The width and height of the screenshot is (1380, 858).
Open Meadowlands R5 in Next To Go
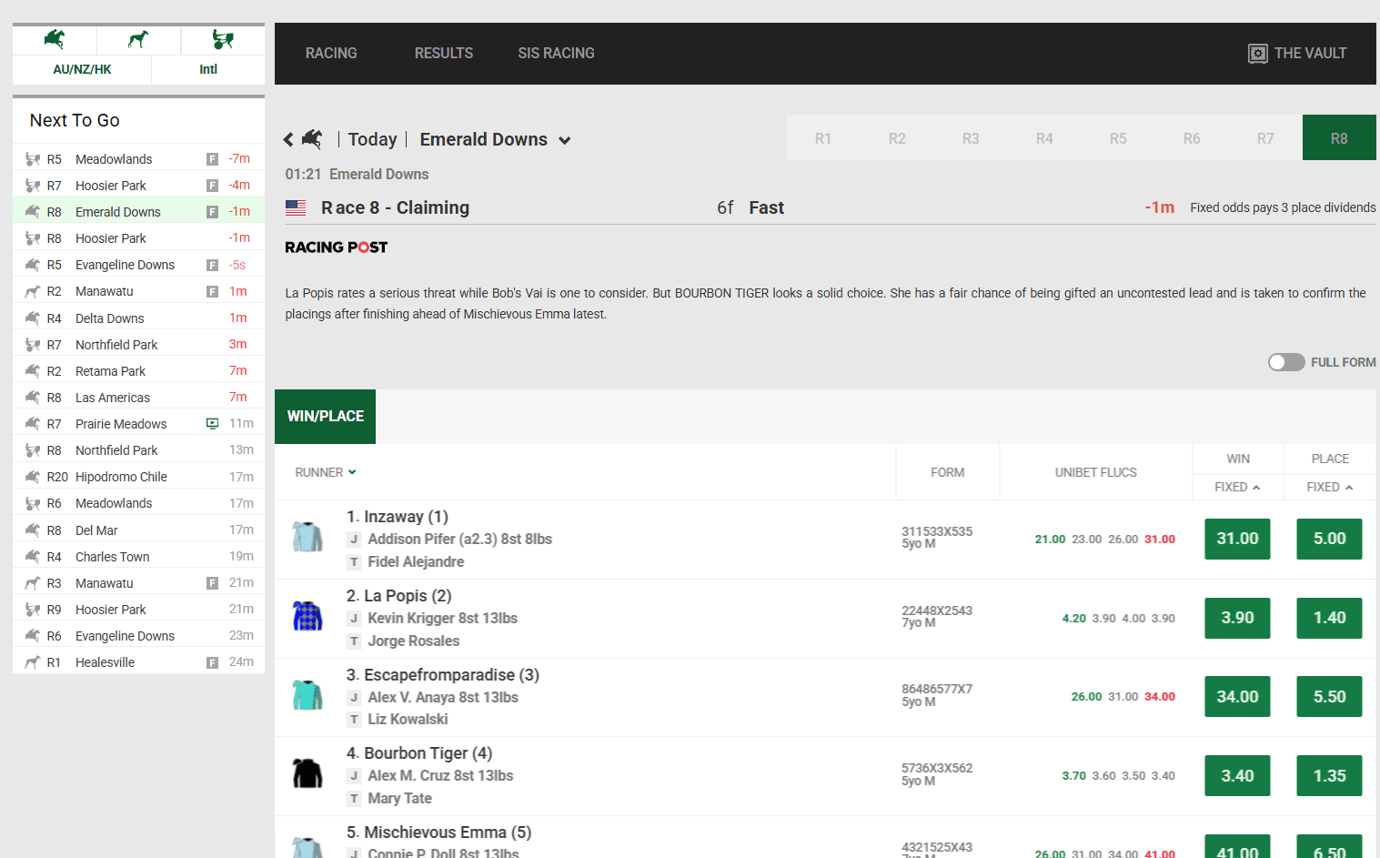coord(138,159)
